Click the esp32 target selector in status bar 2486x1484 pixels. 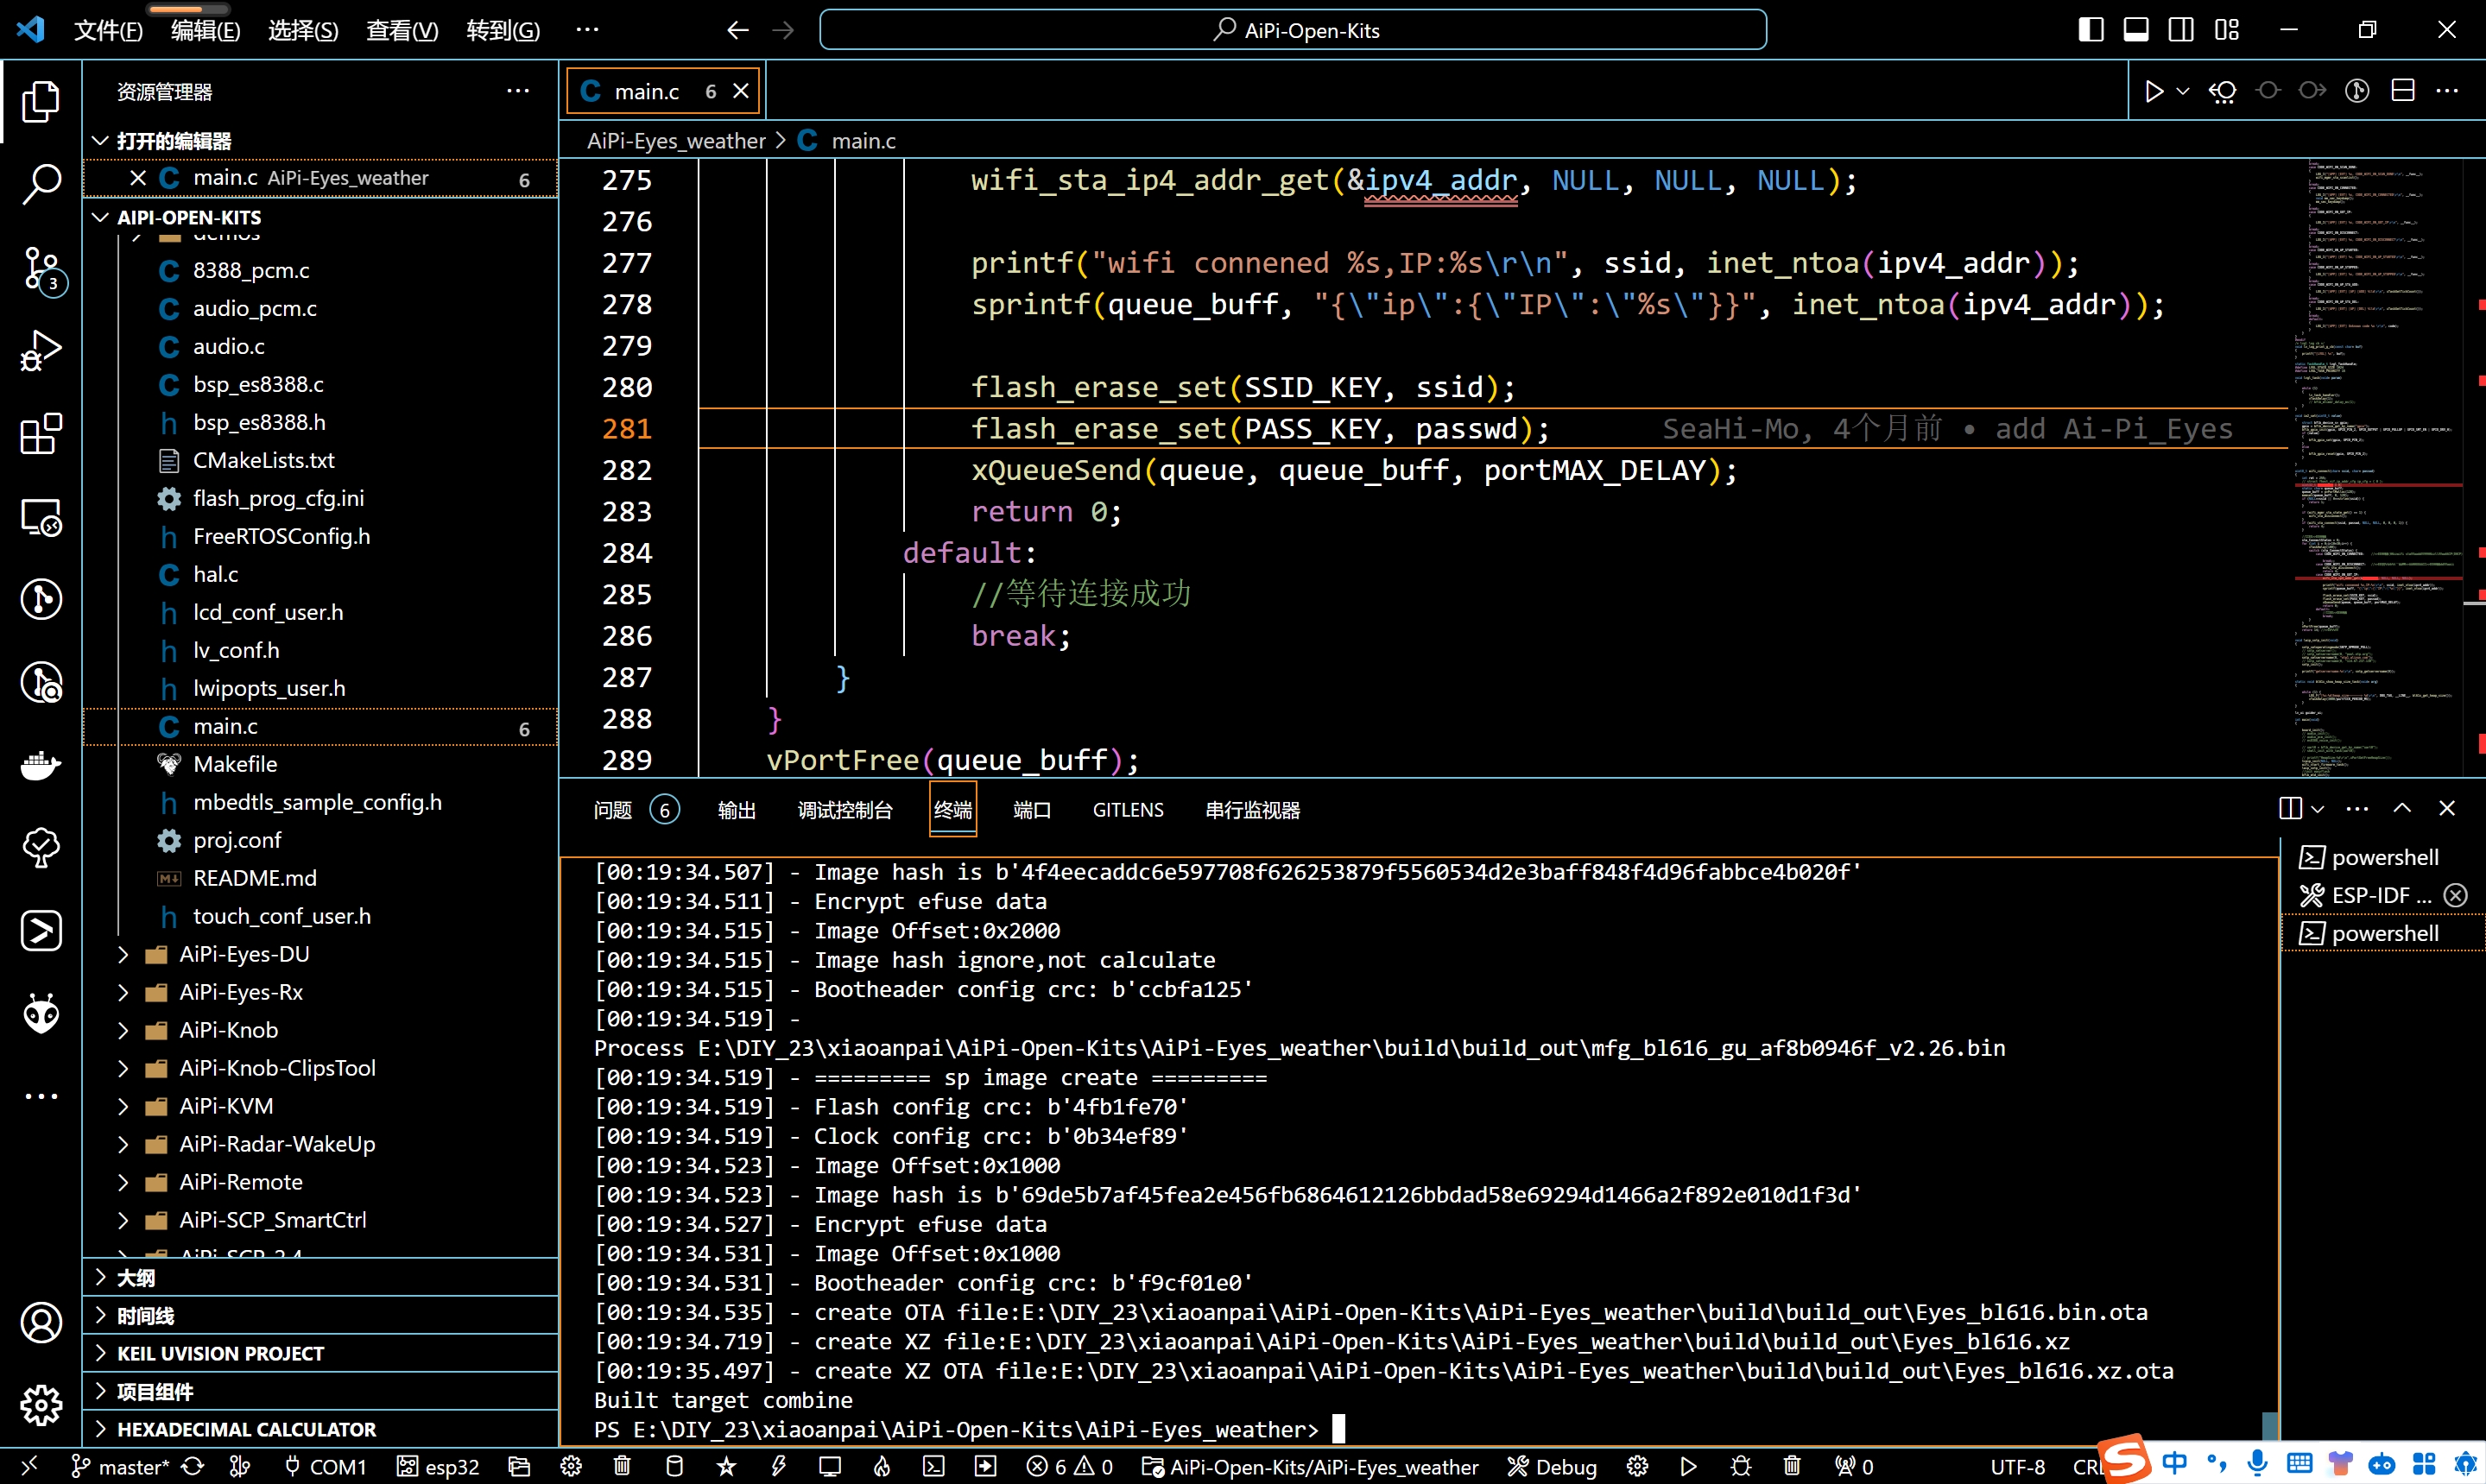coord(439,1466)
